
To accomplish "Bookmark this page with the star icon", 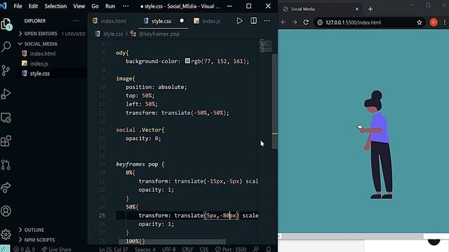I will click(x=420, y=22).
